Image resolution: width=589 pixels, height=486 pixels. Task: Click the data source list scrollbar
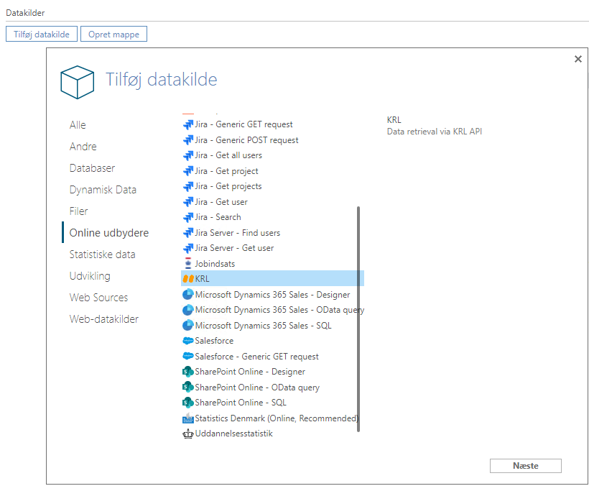click(358, 319)
